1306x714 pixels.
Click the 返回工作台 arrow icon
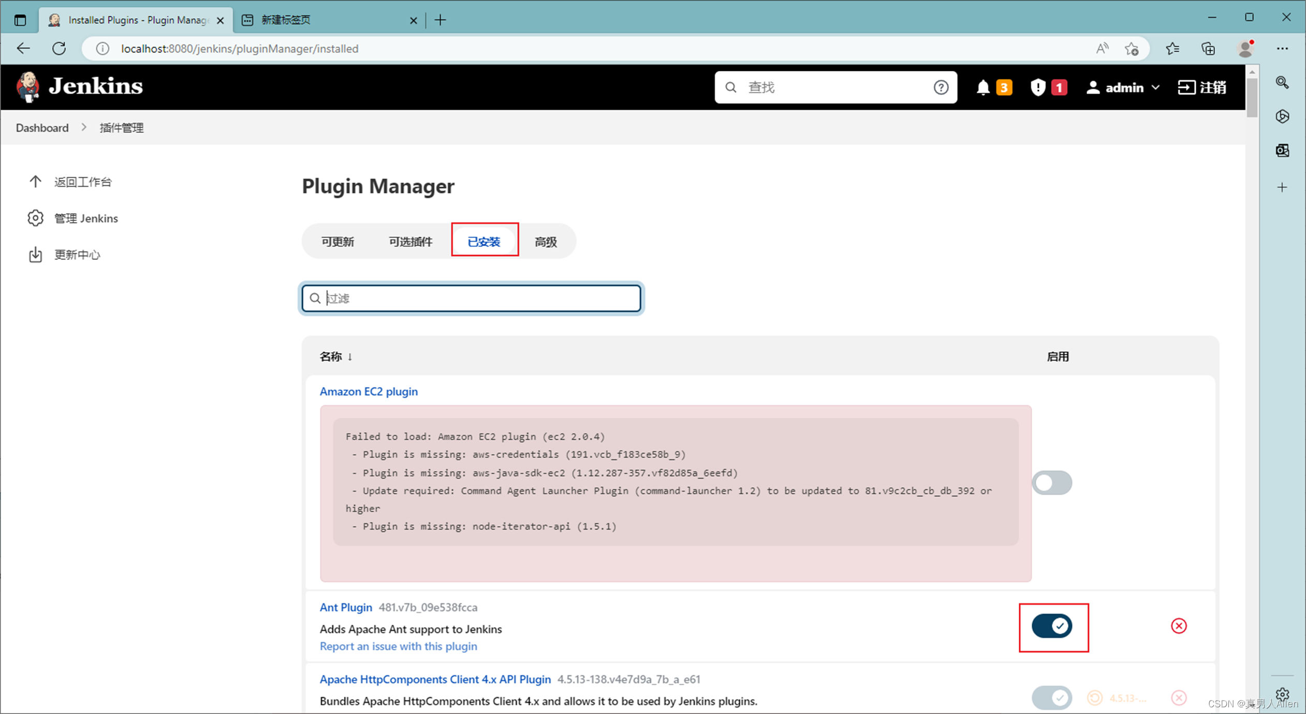35,181
